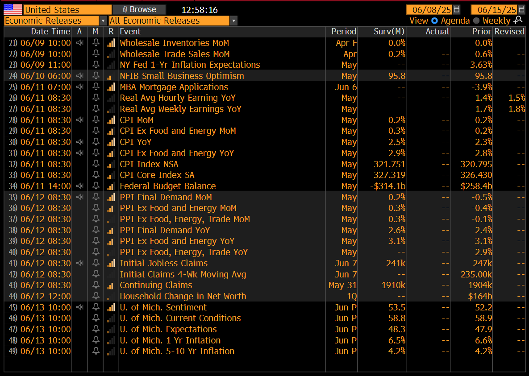Image resolution: width=529 pixels, height=376 pixels.
Task: Click the -$314.1b survey value
Action: (387, 186)
